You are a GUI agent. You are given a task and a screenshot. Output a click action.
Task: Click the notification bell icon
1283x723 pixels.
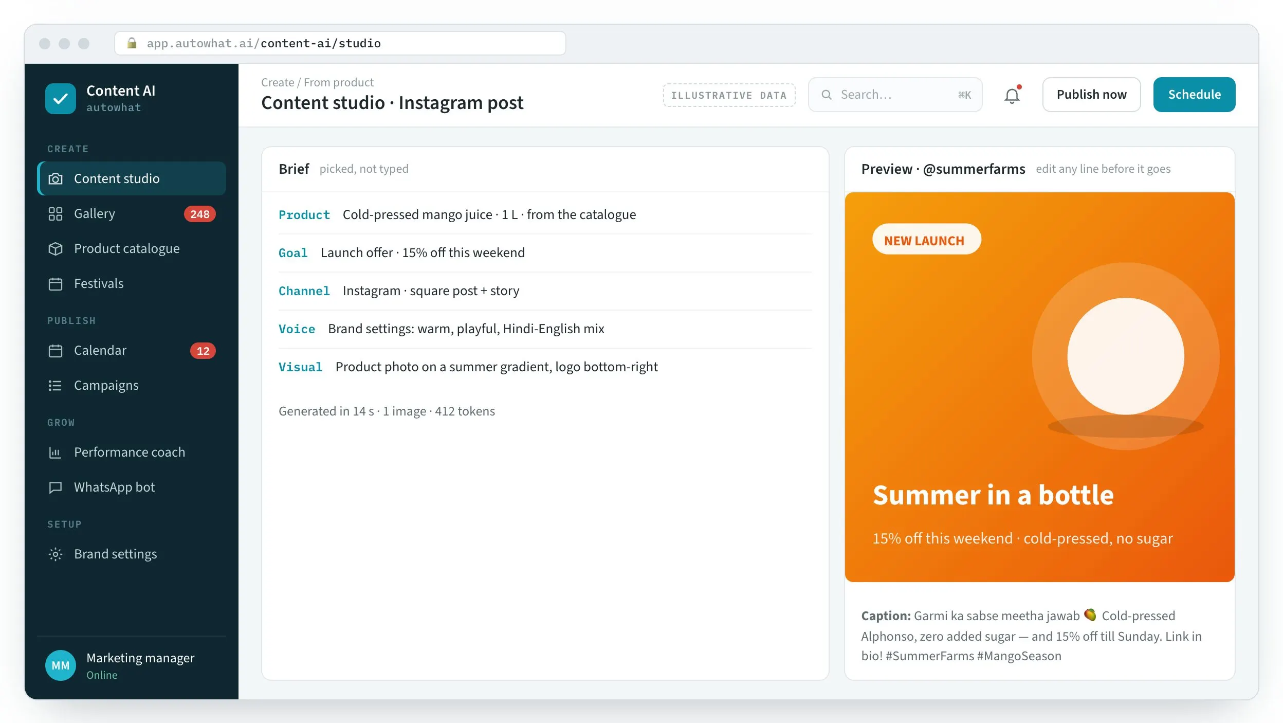tap(1012, 95)
